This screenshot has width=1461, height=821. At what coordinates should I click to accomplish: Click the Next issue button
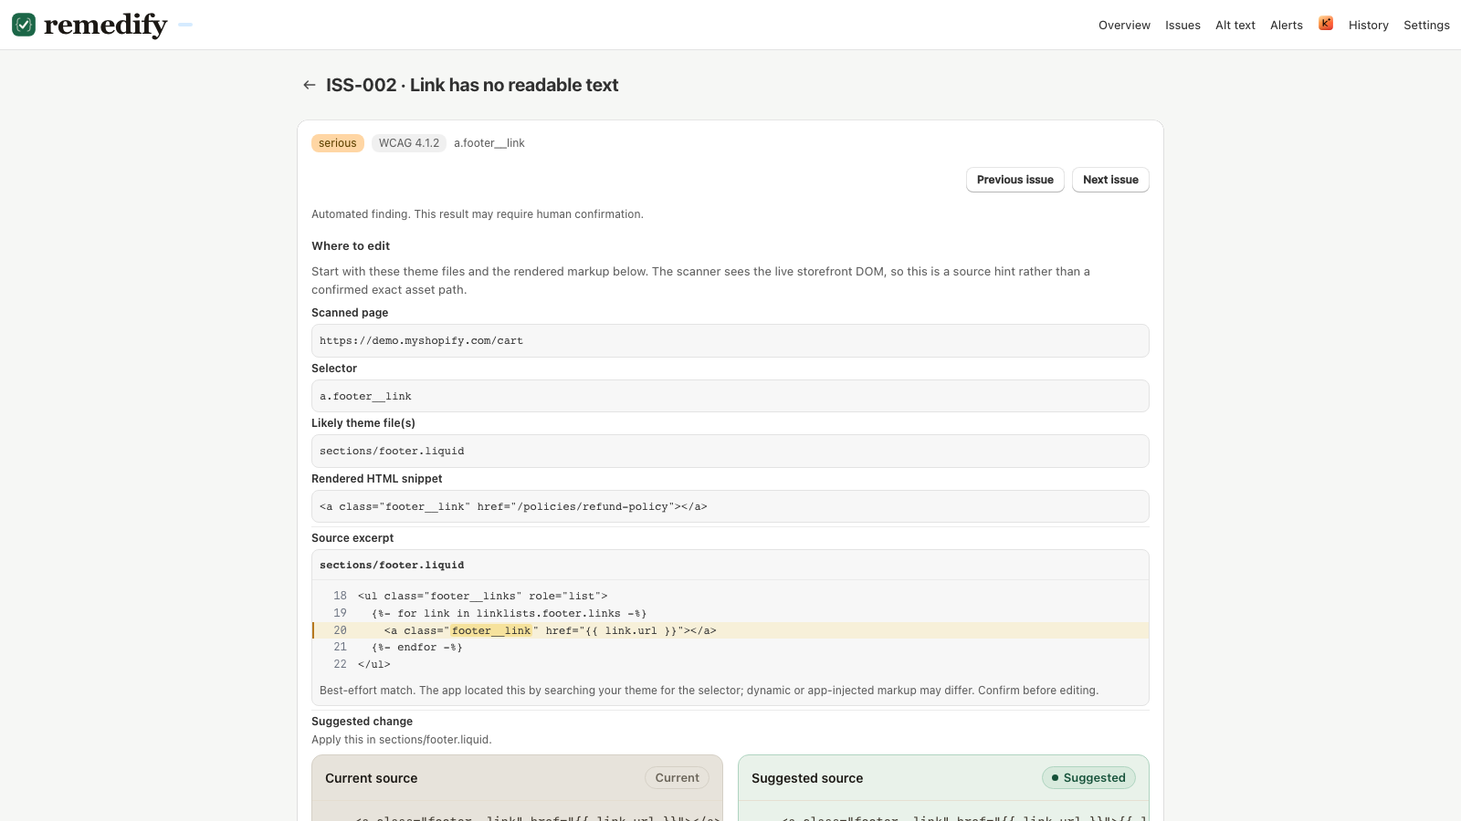tap(1110, 180)
